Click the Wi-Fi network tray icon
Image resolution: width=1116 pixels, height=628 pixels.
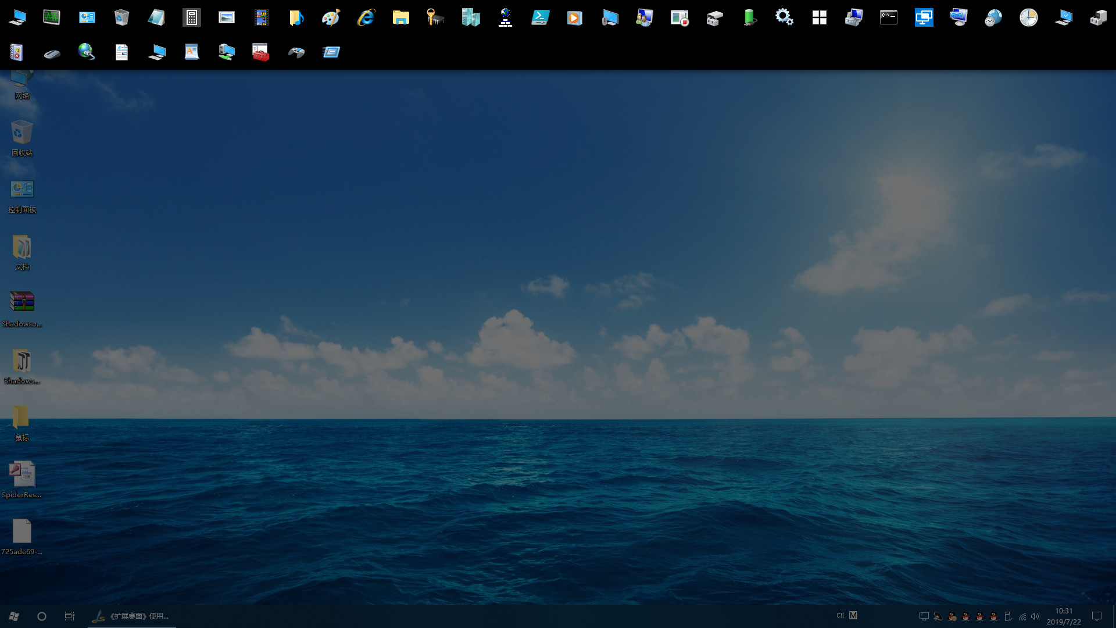click(1022, 616)
